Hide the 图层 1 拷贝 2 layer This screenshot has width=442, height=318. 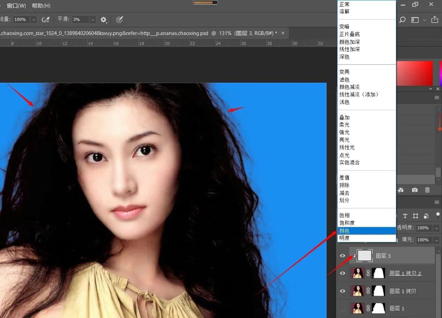[342, 273]
